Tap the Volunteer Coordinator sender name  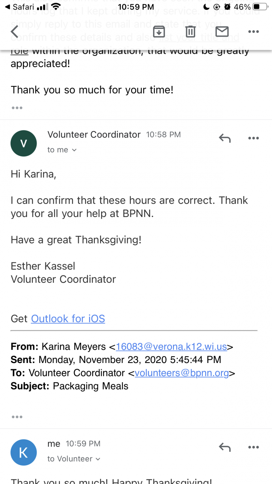coord(94,135)
